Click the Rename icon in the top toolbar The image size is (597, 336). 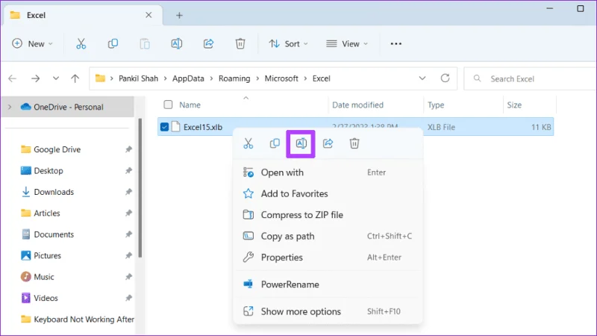click(177, 44)
